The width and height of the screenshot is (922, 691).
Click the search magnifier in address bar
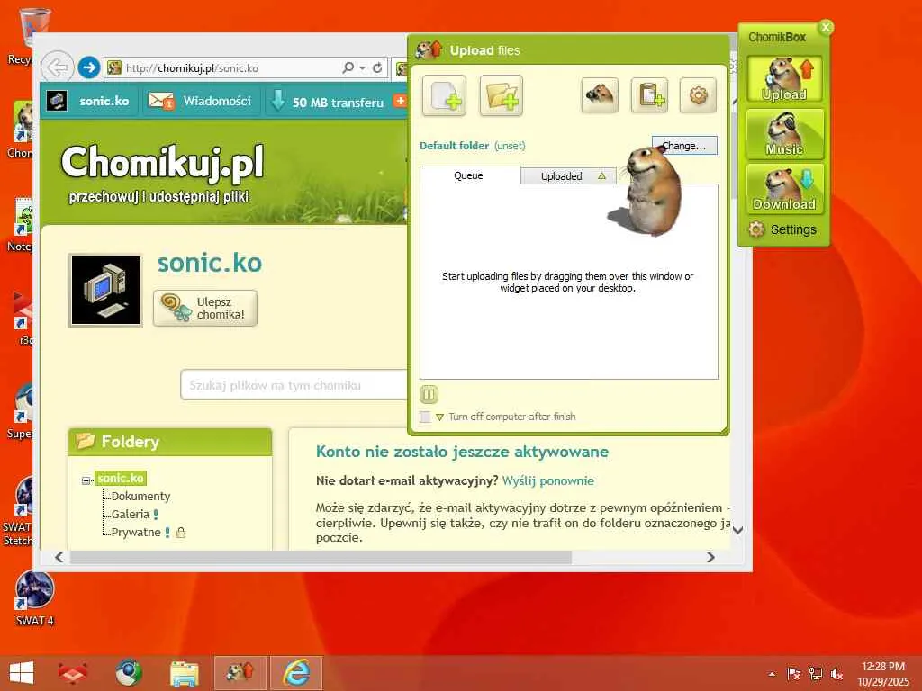pyautogui.click(x=348, y=67)
